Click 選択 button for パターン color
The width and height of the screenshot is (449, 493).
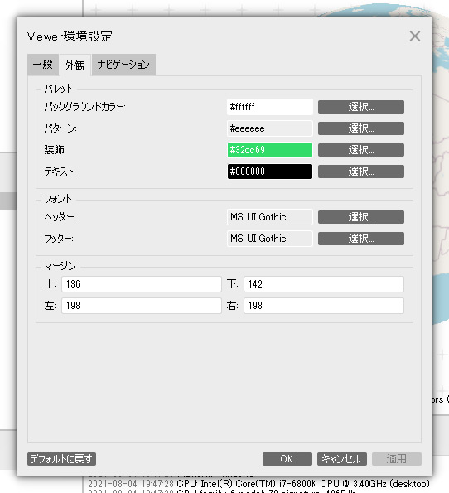pos(361,128)
